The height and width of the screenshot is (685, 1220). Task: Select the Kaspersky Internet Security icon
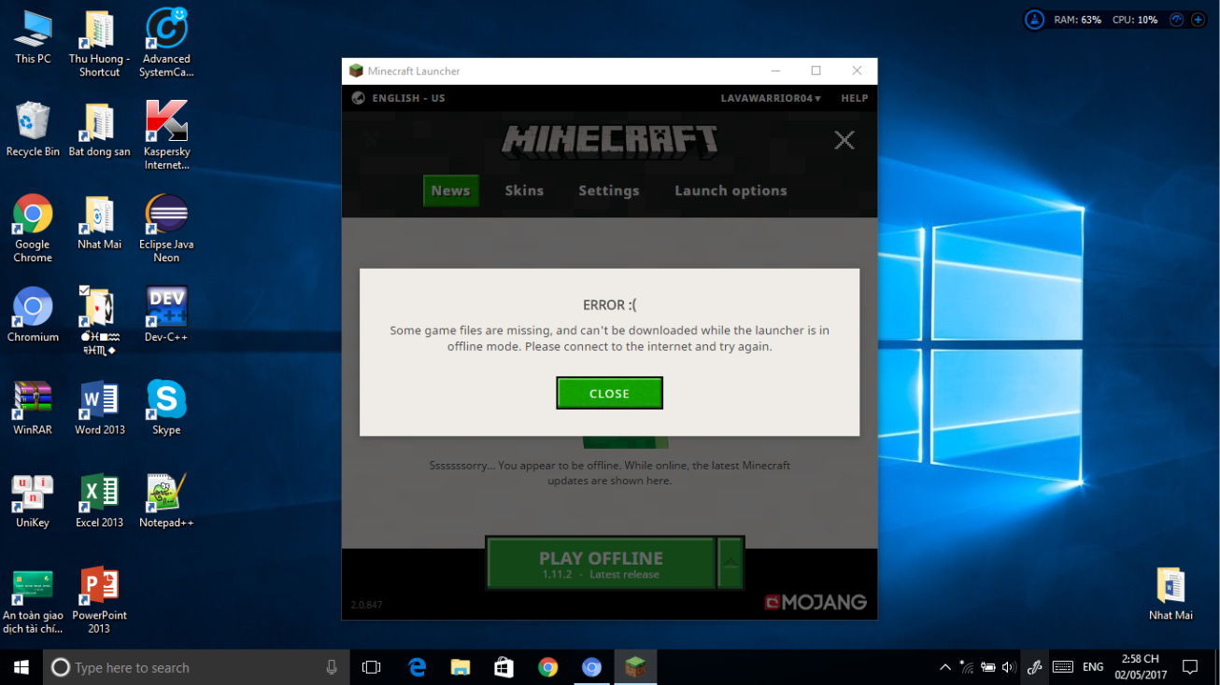pos(166,136)
